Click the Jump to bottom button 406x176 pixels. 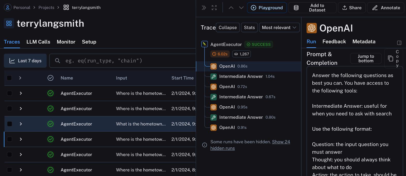[x=366, y=58]
